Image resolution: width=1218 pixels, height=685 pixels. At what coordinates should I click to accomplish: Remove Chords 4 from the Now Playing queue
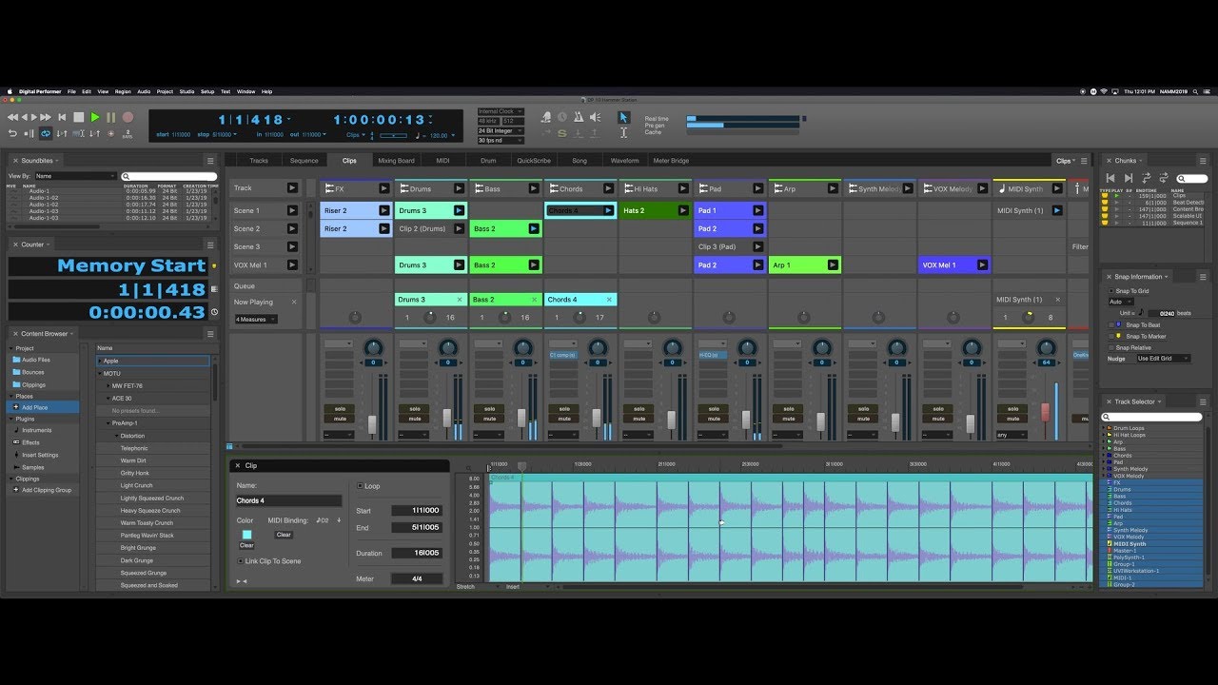point(610,300)
